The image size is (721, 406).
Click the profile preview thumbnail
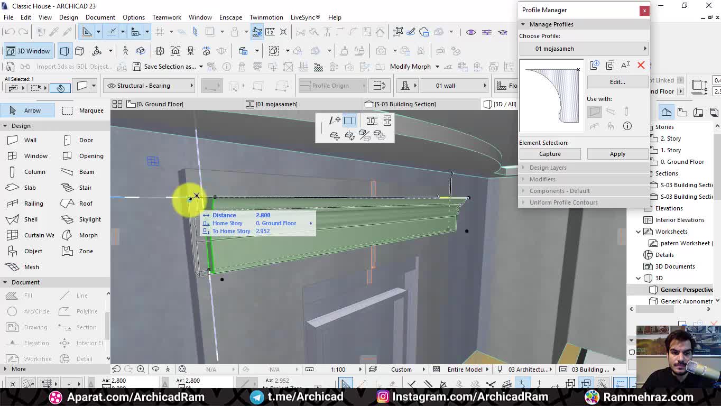(551, 96)
